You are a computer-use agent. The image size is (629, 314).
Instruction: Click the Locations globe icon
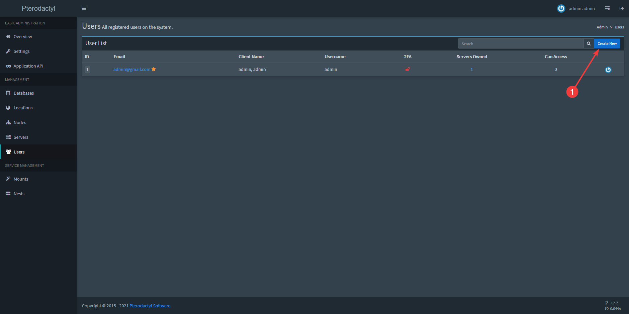tap(8, 108)
